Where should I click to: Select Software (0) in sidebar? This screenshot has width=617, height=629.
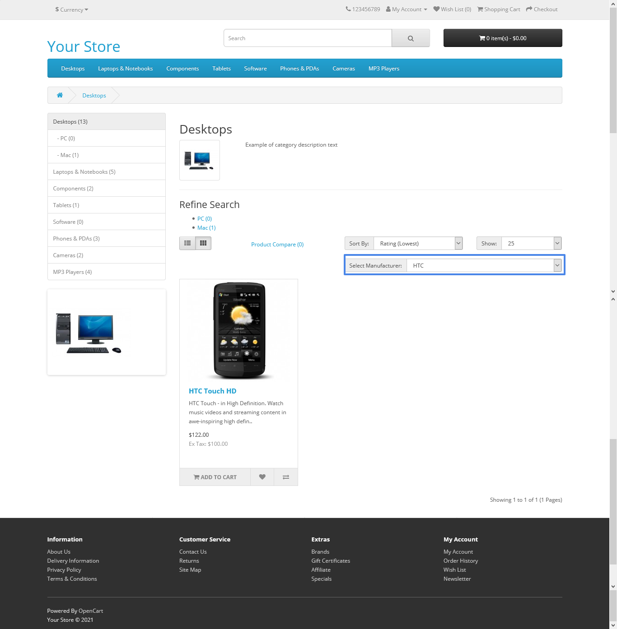coord(107,222)
